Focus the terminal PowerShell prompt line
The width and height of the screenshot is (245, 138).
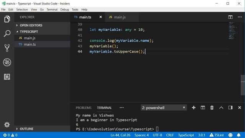(x=117, y=129)
